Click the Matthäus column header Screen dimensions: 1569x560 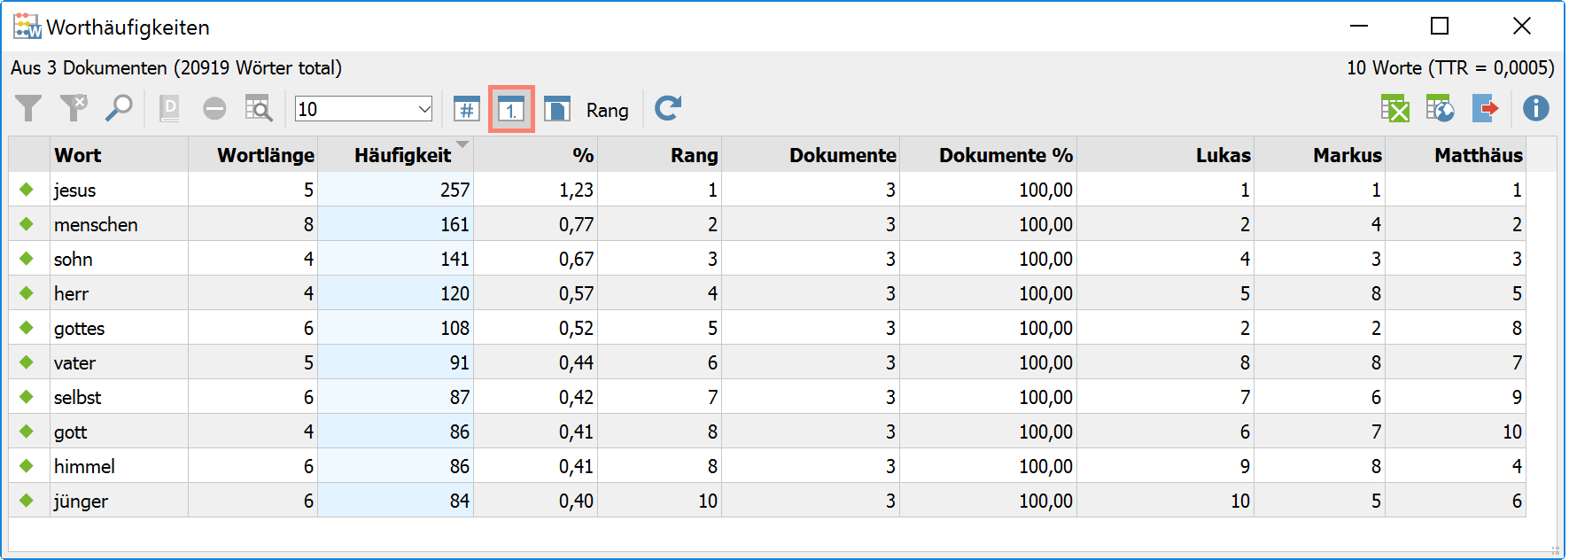point(1478,155)
